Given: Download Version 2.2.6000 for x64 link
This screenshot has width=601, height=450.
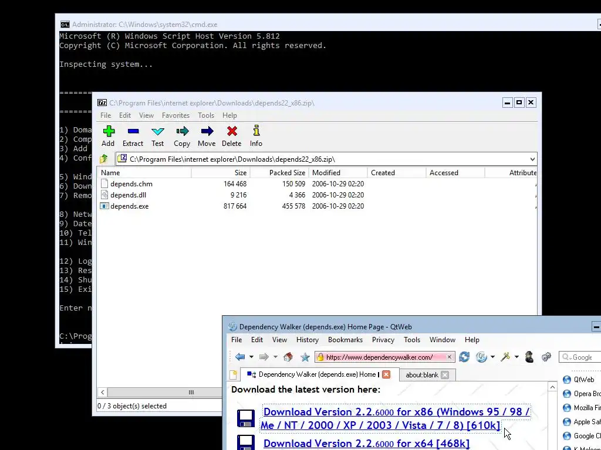Looking at the screenshot, I should (366, 443).
